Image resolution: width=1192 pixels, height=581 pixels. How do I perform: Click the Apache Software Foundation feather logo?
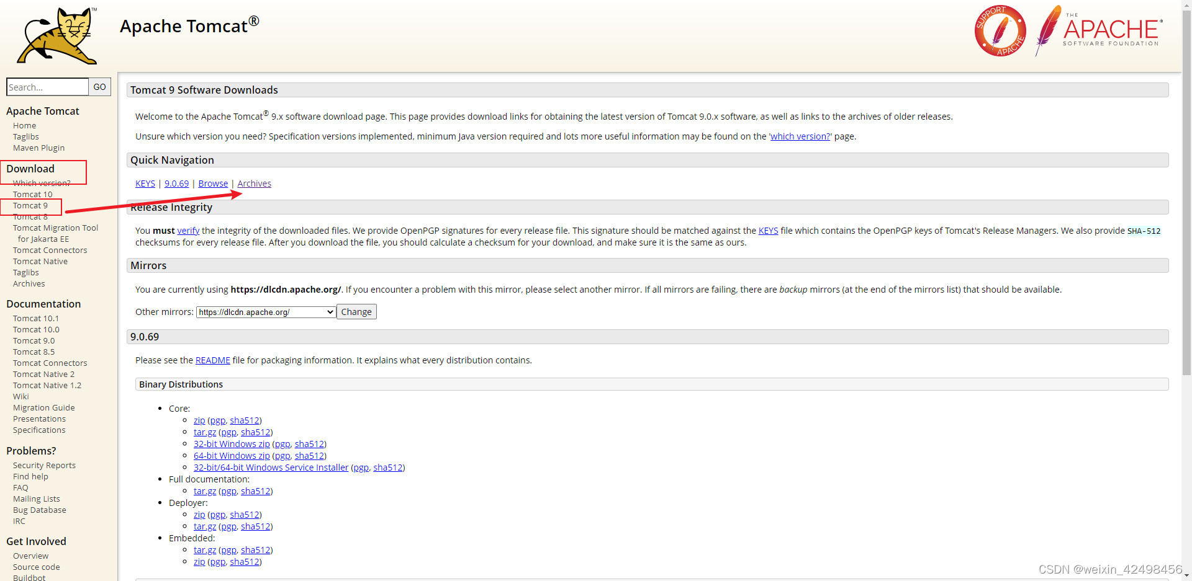[x=1099, y=30]
